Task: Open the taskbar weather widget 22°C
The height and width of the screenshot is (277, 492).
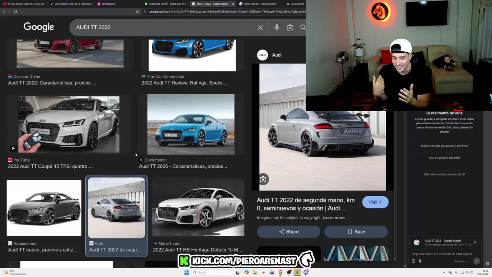Action: [x=14, y=272]
